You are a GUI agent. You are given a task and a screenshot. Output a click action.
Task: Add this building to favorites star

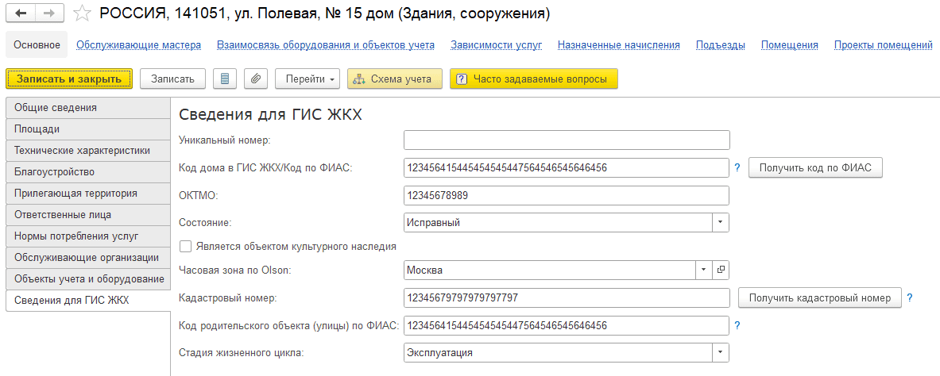(x=82, y=13)
